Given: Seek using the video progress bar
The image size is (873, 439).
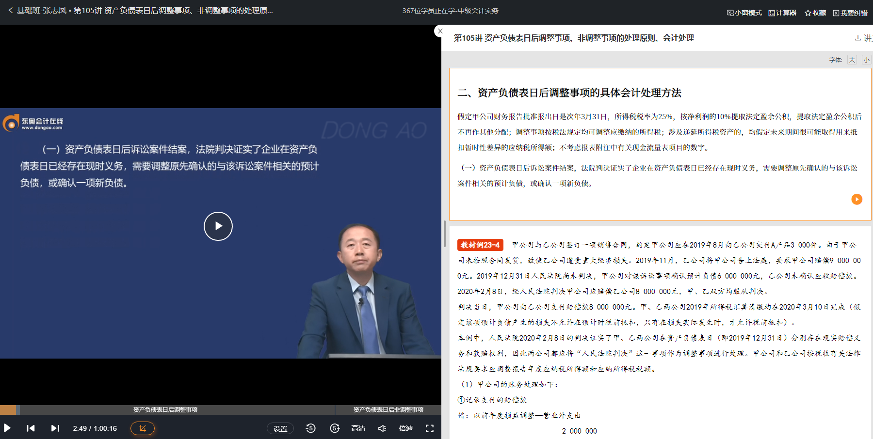Looking at the screenshot, I should pyautogui.click(x=218, y=409).
